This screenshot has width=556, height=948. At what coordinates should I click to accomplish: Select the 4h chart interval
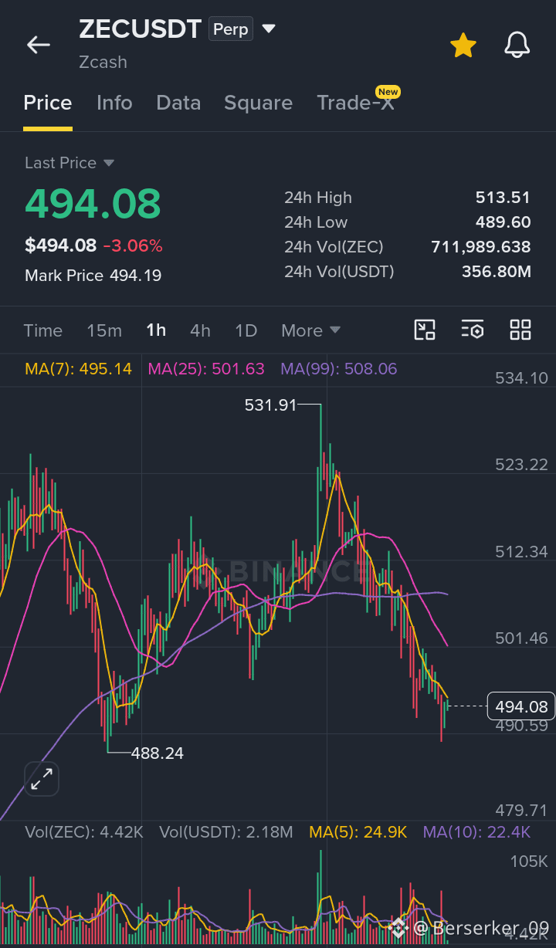200,330
